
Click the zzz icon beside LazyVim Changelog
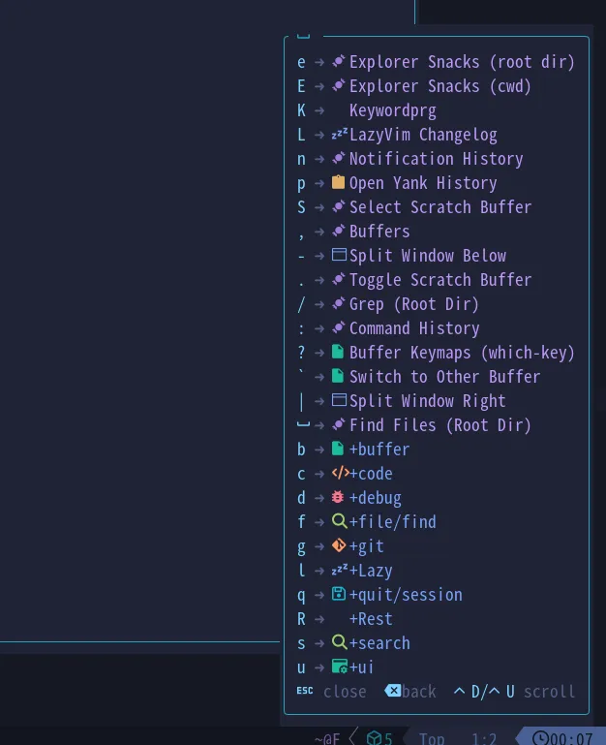coord(340,134)
